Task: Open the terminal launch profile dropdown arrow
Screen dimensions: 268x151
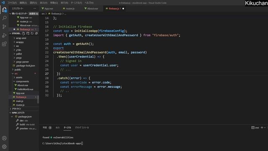Action: [x=265, y=128]
